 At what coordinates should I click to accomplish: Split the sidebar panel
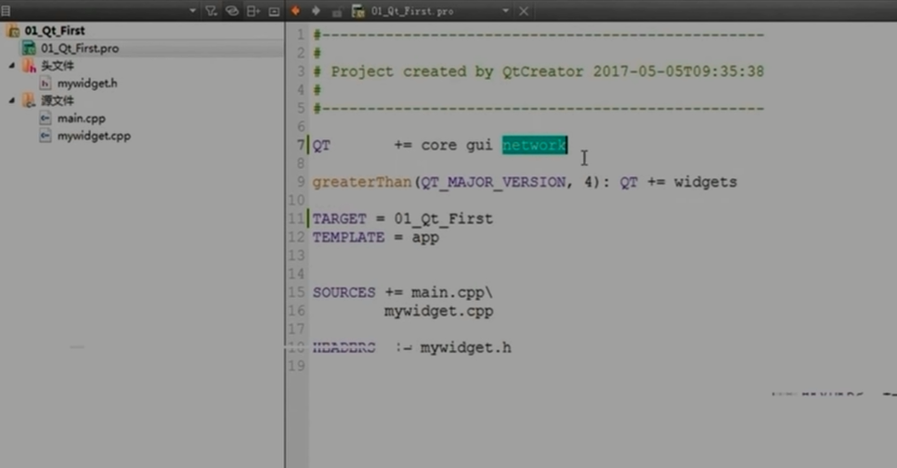tap(253, 11)
